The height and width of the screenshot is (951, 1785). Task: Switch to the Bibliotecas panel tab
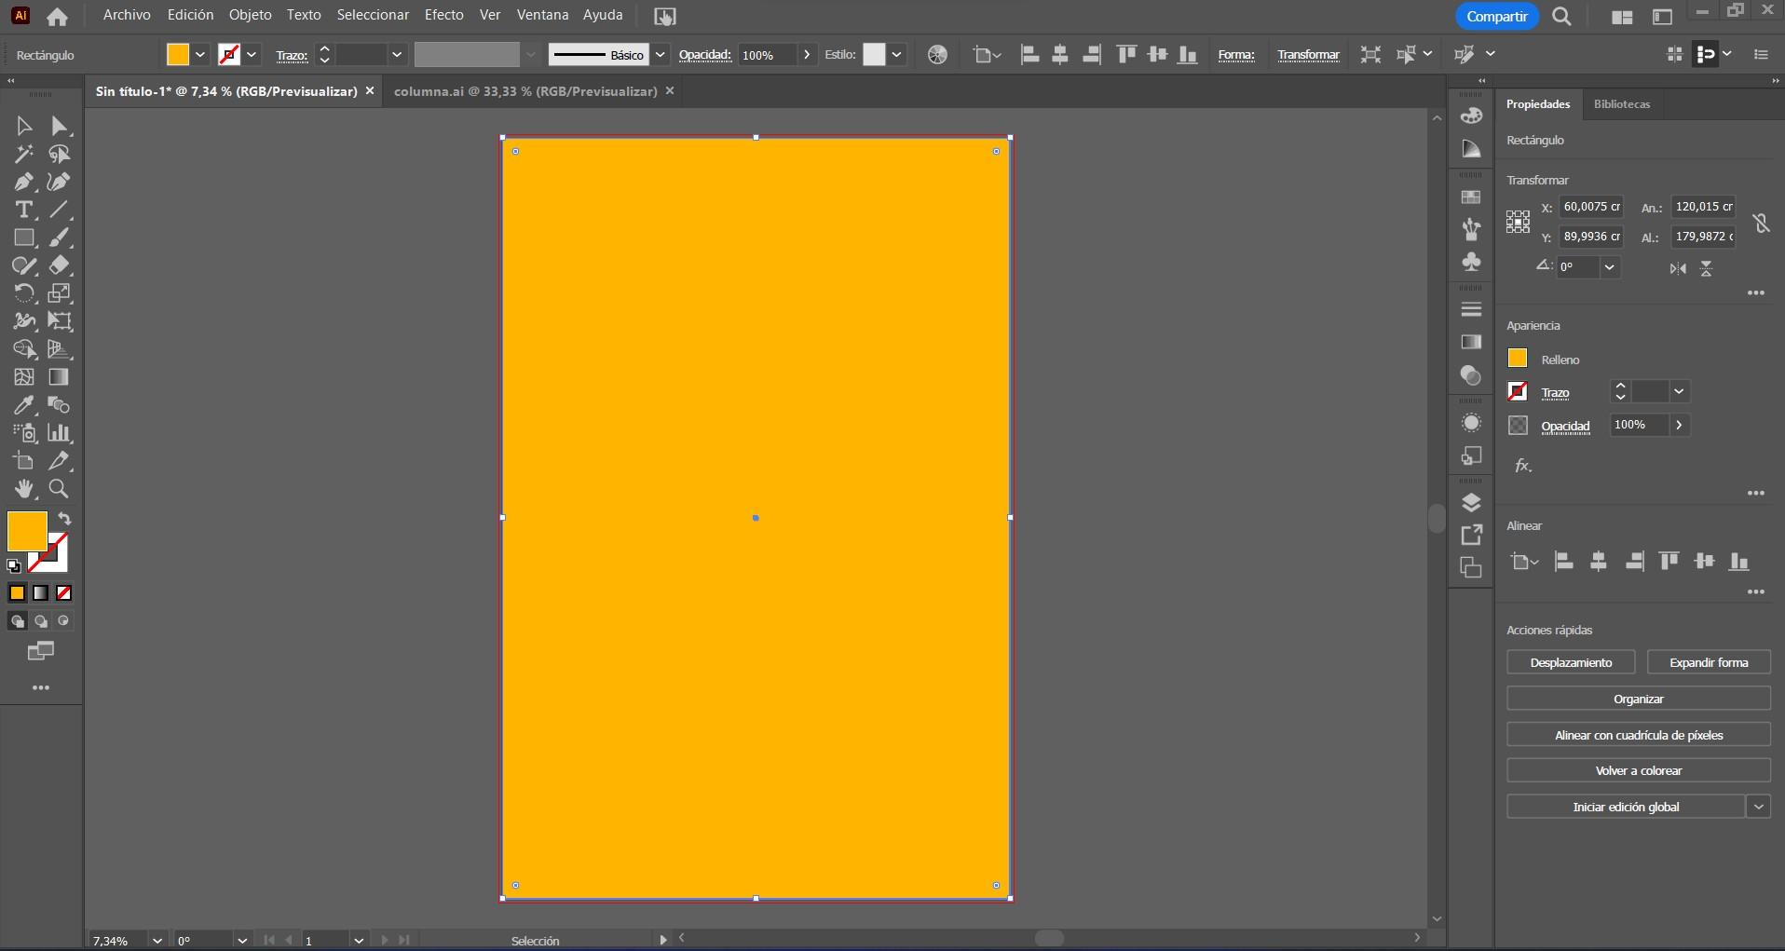tap(1622, 104)
